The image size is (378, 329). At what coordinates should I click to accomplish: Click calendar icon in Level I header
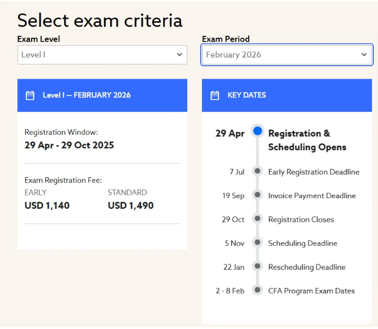click(30, 95)
